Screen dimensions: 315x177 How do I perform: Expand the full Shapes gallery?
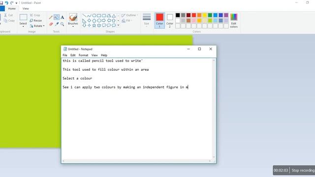(118, 25)
